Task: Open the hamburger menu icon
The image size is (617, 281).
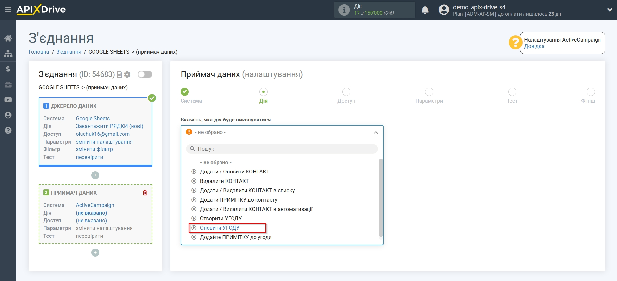Action: (x=8, y=10)
